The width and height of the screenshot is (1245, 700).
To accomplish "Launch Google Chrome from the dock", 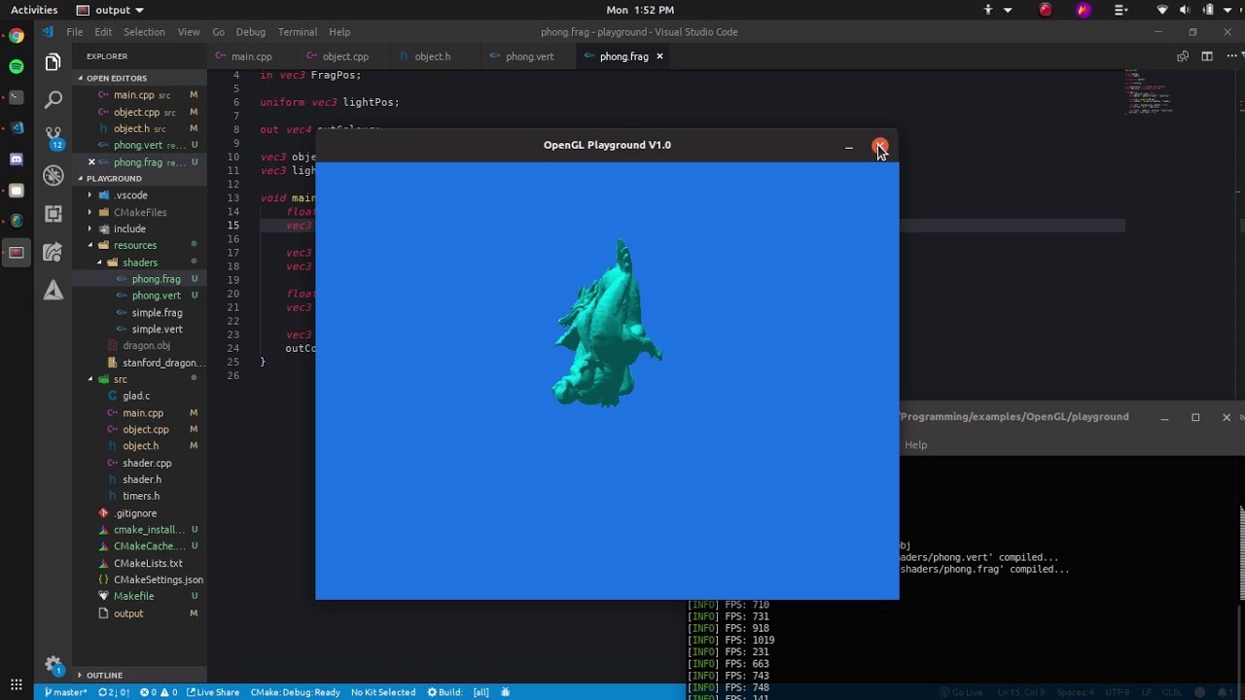I will pos(17,36).
